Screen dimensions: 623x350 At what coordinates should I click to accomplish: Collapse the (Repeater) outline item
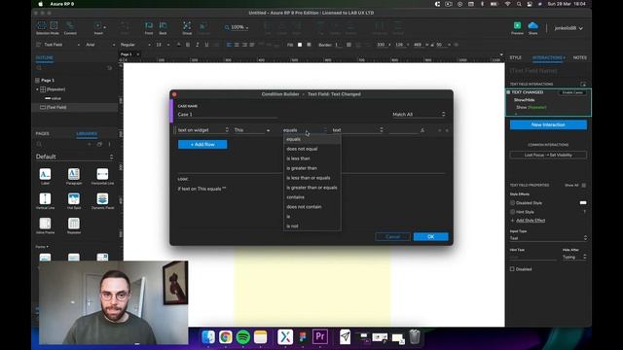tap(37, 89)
